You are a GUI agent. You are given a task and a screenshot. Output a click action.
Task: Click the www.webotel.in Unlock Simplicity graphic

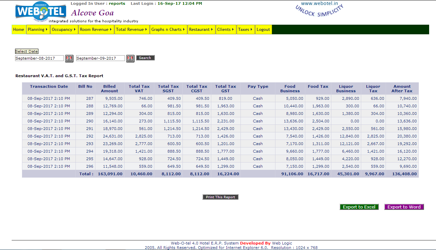tap(319, 9)
